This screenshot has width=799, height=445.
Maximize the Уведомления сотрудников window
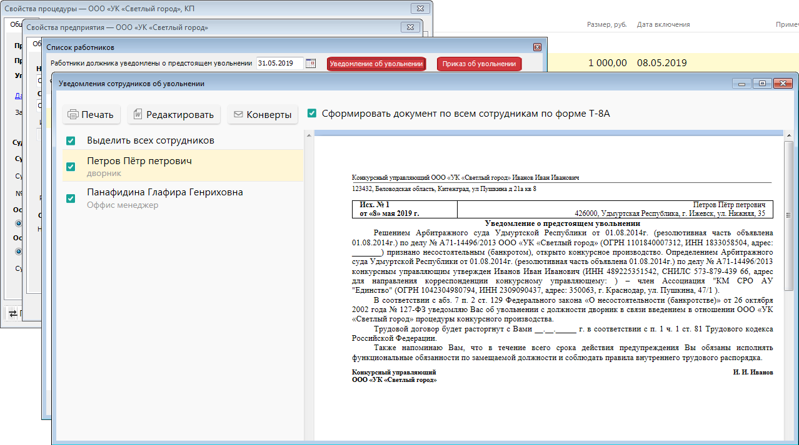(761, 83)
